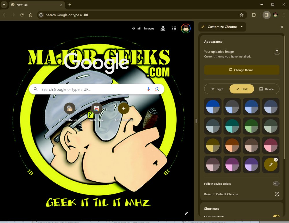
Task: Click the Google G icon in address bar
Action: click(41, 15)
